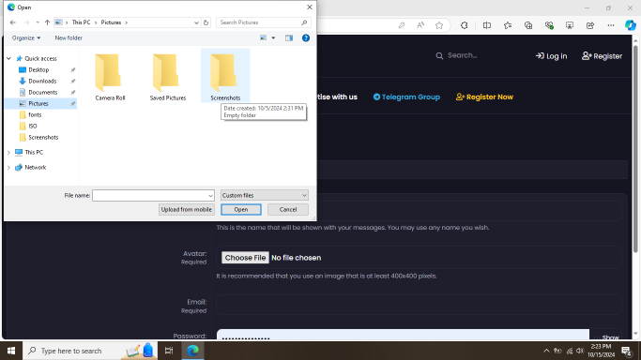Click the Up one level arrow icon
The image size is (641, 360).
48,22
